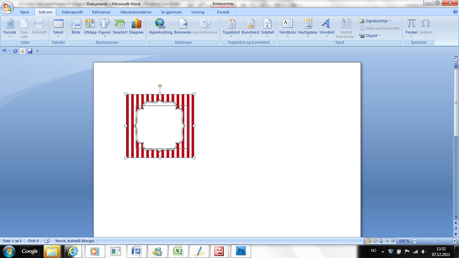The height and width of the screenshot is (258, 459).
Task: Open Photoshop from the taskbar
Action: click(x=241, y=251)
